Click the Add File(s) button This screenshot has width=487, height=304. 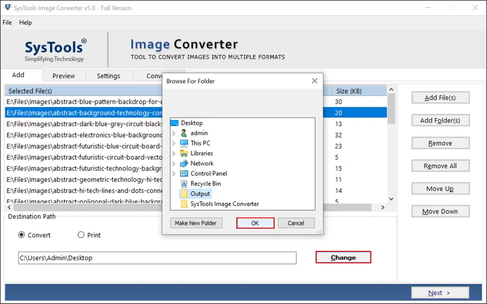(x=441, y=97)
